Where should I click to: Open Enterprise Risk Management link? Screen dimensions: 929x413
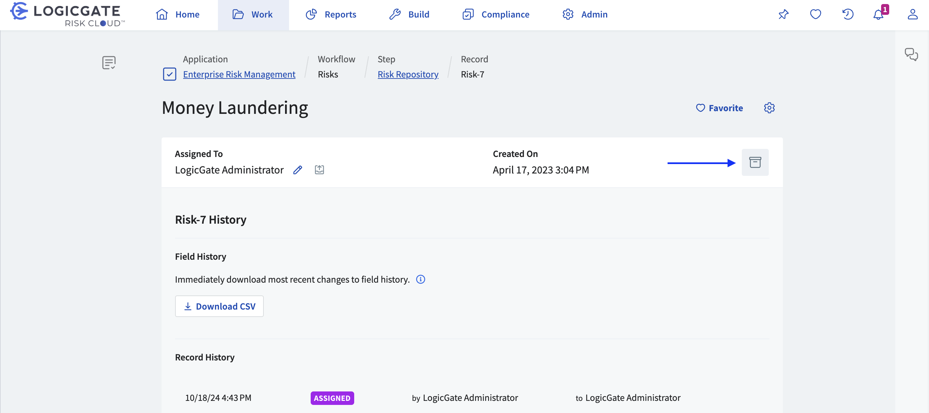(x=239, y=74)
